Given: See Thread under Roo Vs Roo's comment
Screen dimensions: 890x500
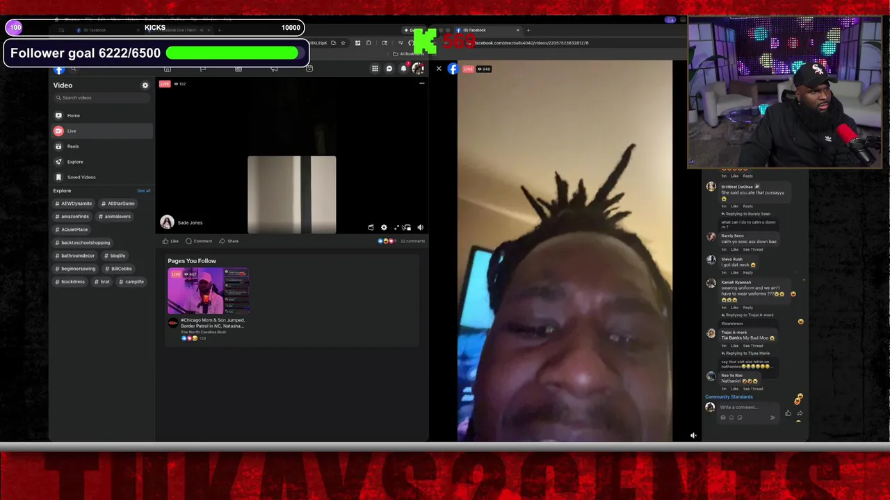Looking at the screenshot, I should point(752,389).
